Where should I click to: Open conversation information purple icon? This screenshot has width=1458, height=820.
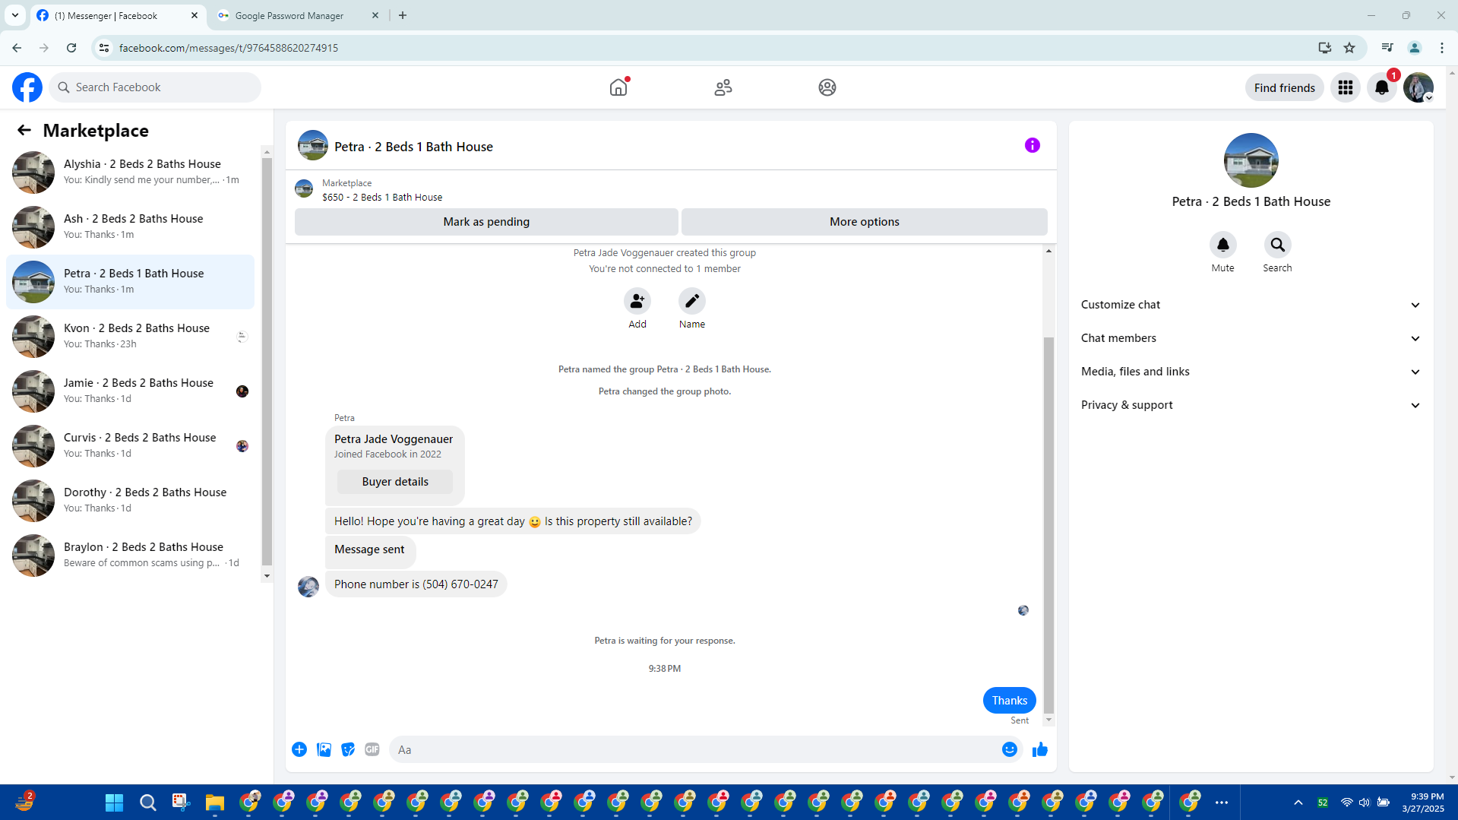coord(1032,145)
